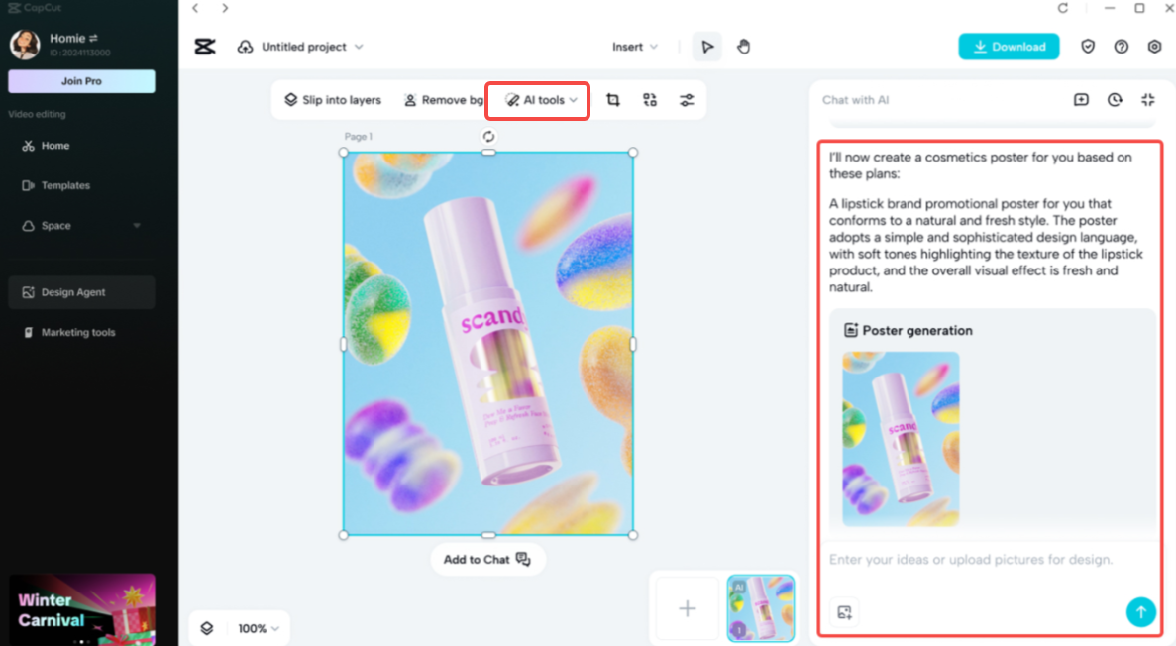Screen dimensions: 1176x646
Task: Click the send arrow in the chat input
Action: pyautogui.click(x=1141, y=612)
